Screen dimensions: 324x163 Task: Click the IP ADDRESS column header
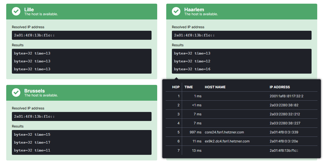(280, 87)
